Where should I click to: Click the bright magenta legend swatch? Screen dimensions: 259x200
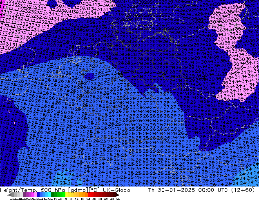(33, 195)
